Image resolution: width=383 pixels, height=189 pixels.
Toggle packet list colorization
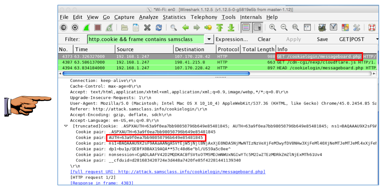click(x=246, y=27)
